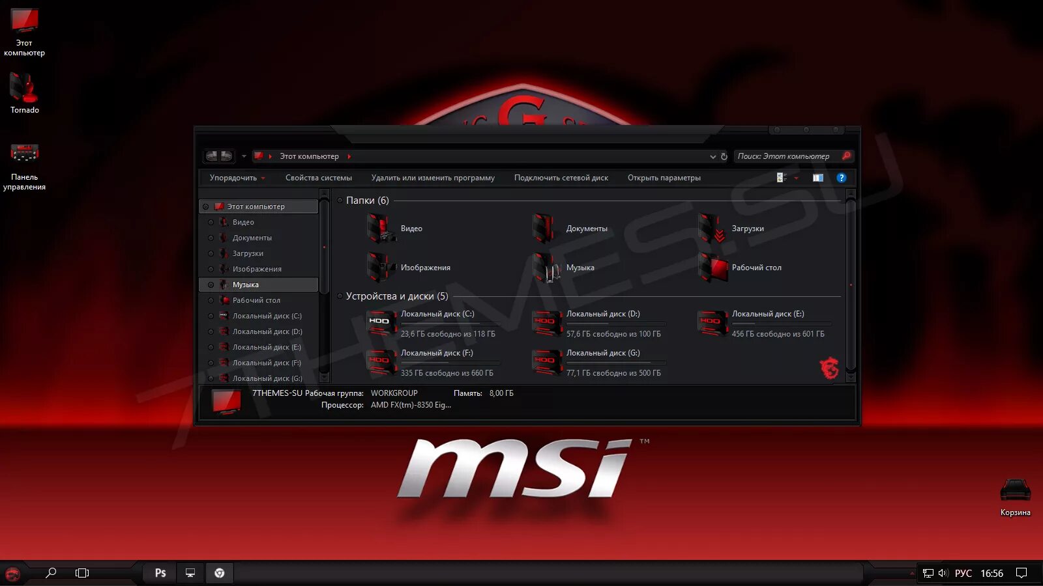Open the Загрузки folder icon
Image resolution: width=1043 pixels, height=586 pixels.
click(x=711, y=229)
